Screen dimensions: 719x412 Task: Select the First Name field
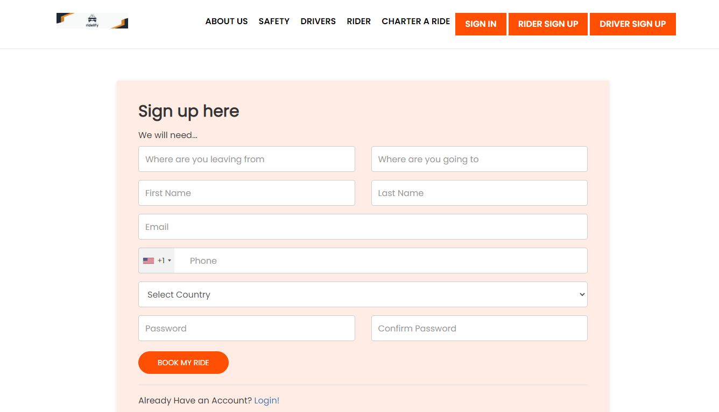(246, 193)
